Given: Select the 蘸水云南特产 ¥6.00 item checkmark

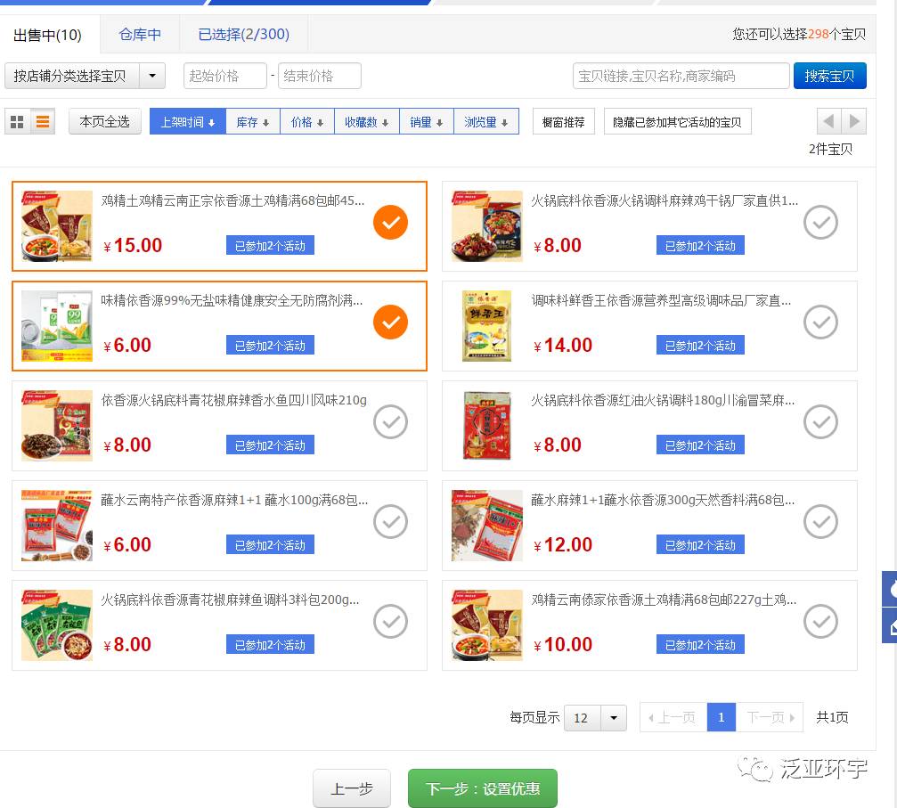Looking at the screenshot, I should click(391, 521).
